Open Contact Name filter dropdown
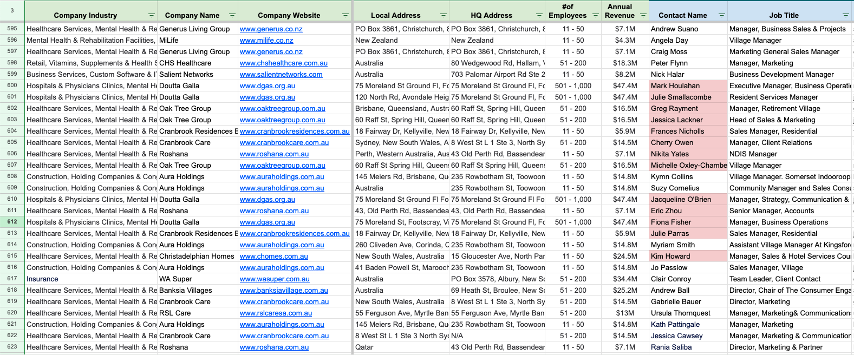This screenshot has height=355, width=854. 722,16
